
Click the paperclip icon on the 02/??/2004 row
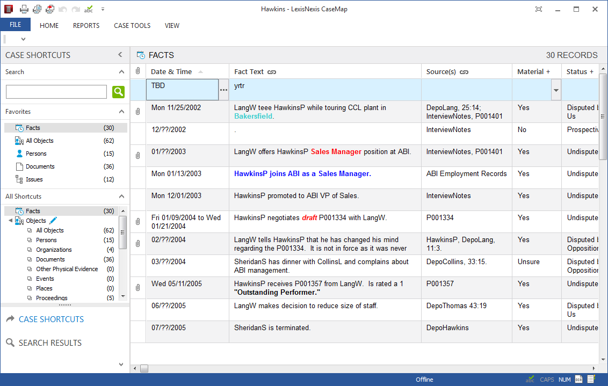[137, 244]
